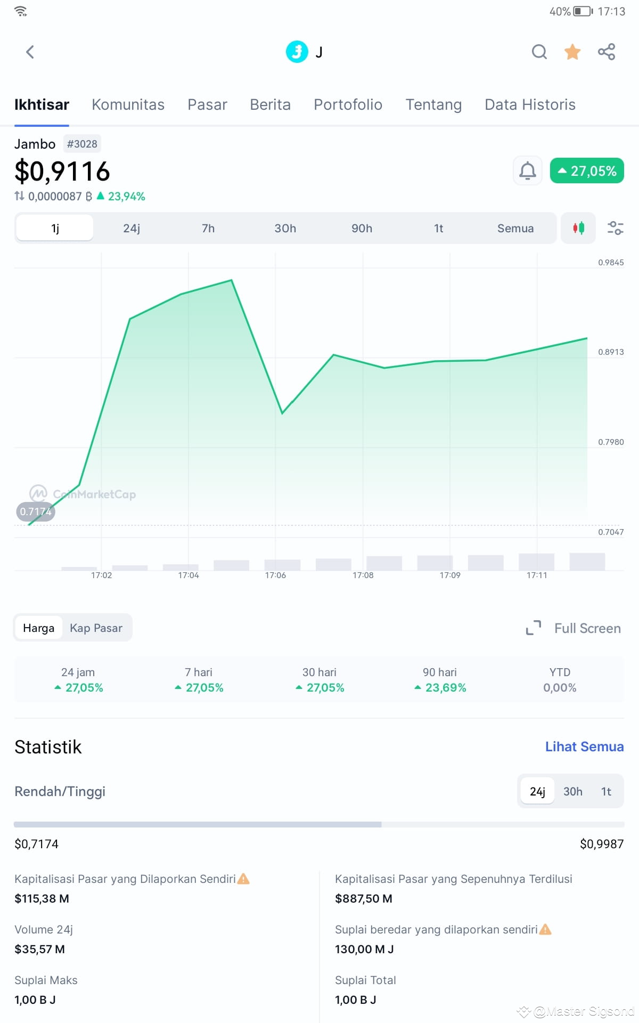This screenshot has width=639, height=1023.
Task: Switch to Tentang tab
Action: click(433, 104)
